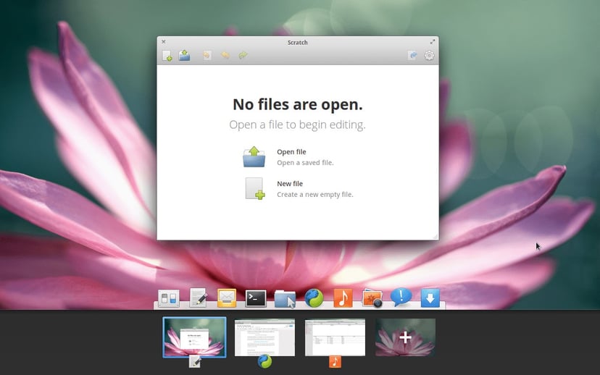Switch to the music player workspace thumbnail
Viewport: 600px width, 375px height.
[x=336, y=337]
